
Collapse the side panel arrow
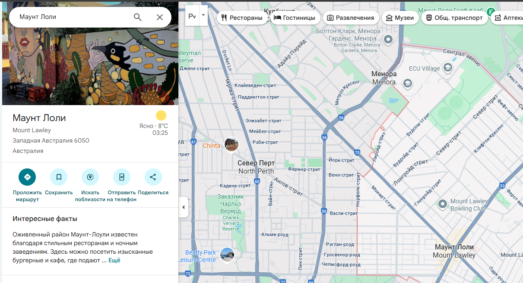coord(183,207)
